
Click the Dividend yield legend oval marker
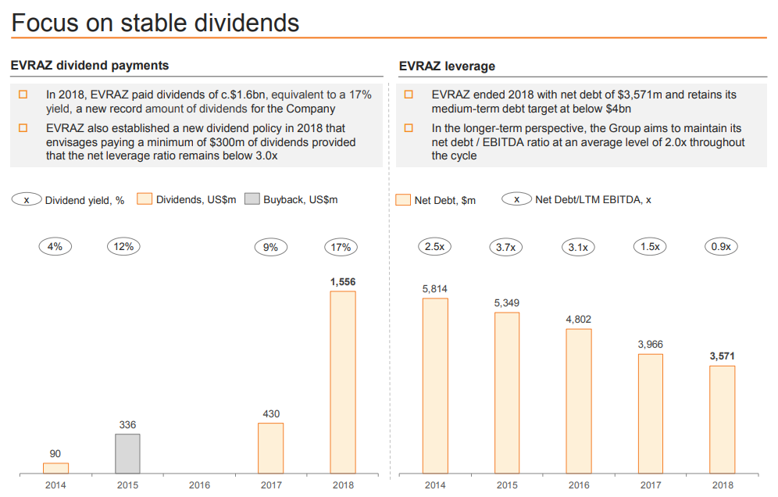pyautogui.click(x=27, y=199)
